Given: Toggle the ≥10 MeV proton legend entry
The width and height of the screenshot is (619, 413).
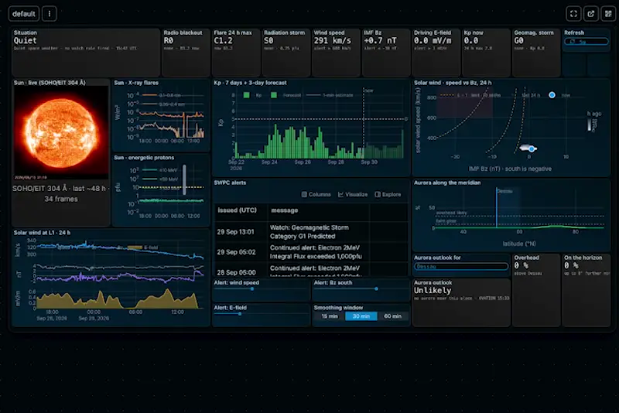Looking at the screenshot, I should pos(160,170).
